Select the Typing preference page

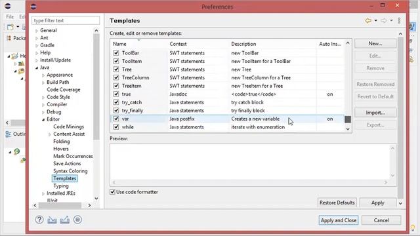(61, 186)
